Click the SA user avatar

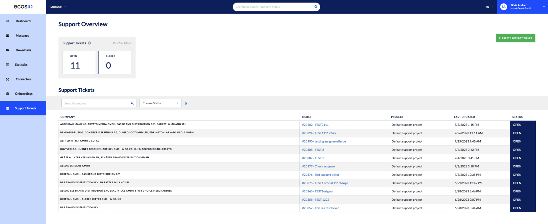coord(503,7)
